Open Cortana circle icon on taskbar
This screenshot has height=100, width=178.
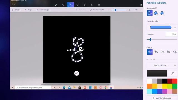pos(54,87)
